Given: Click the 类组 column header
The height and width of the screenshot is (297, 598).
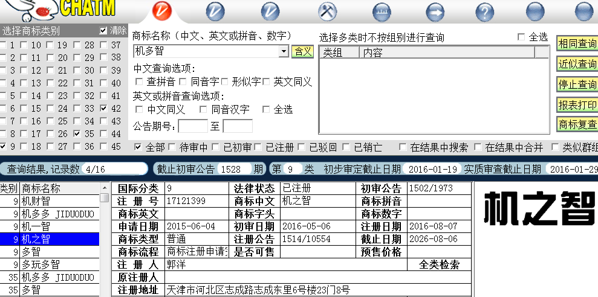Looking at the screenshot, I should (x=339, y=53).
